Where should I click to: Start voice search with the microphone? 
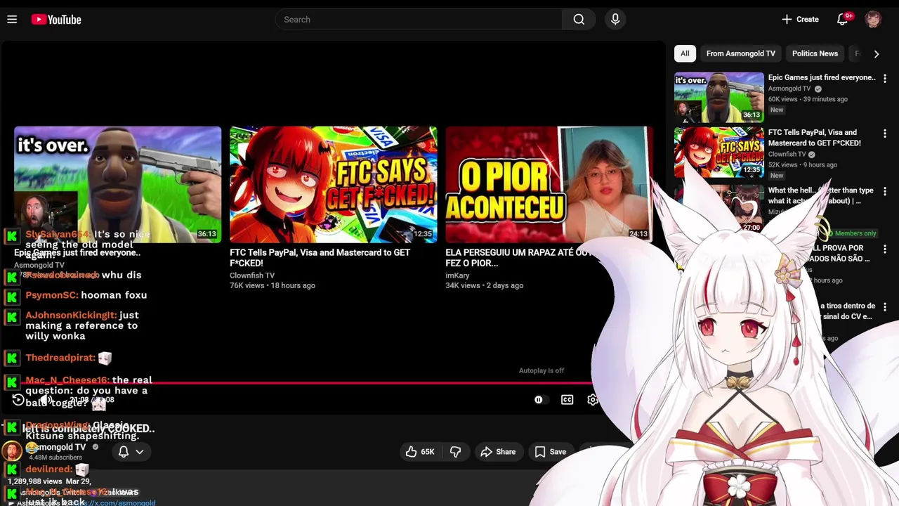pos(615,20)
